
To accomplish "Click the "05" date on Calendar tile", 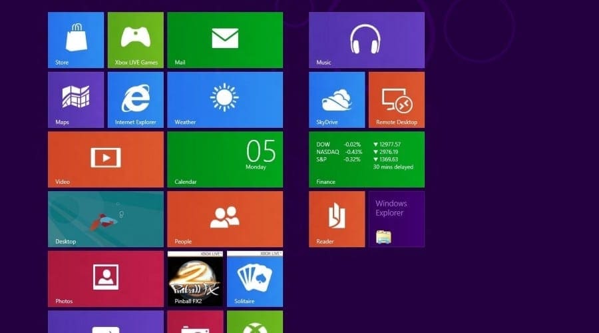I will (260, 151).
